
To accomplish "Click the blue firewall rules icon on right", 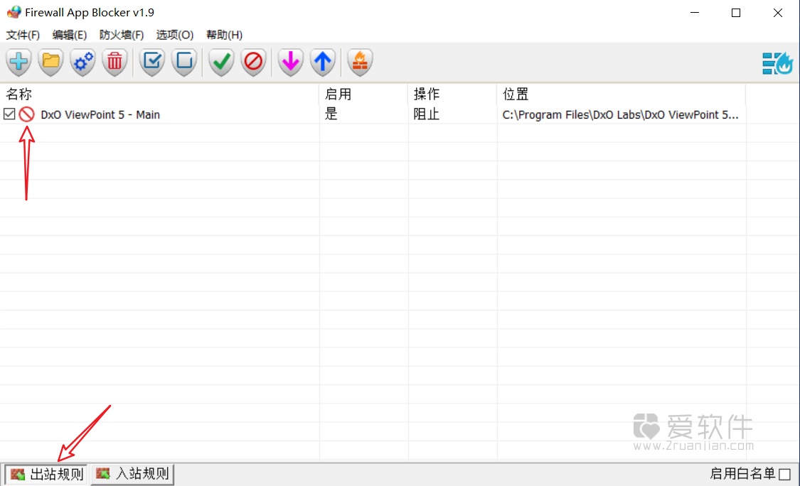I will coord(778,63).
